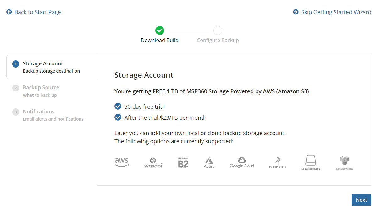The width and height of the screenshot is (382, 214).
Task: Proceed with the Next button
Action: pyautogui.click(x=361, y=200)
